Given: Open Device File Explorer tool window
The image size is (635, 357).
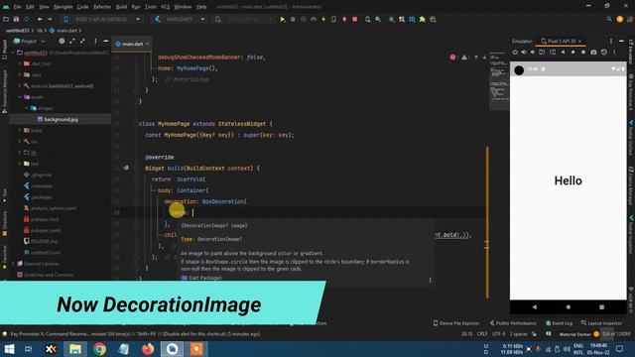Looking at the screenshot, I should tap(456, 323).
